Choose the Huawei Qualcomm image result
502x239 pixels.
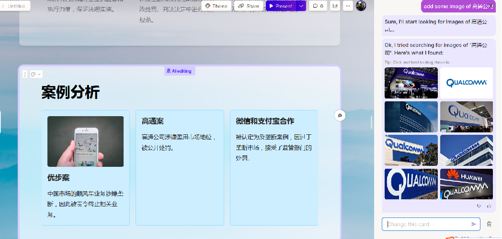466,184
